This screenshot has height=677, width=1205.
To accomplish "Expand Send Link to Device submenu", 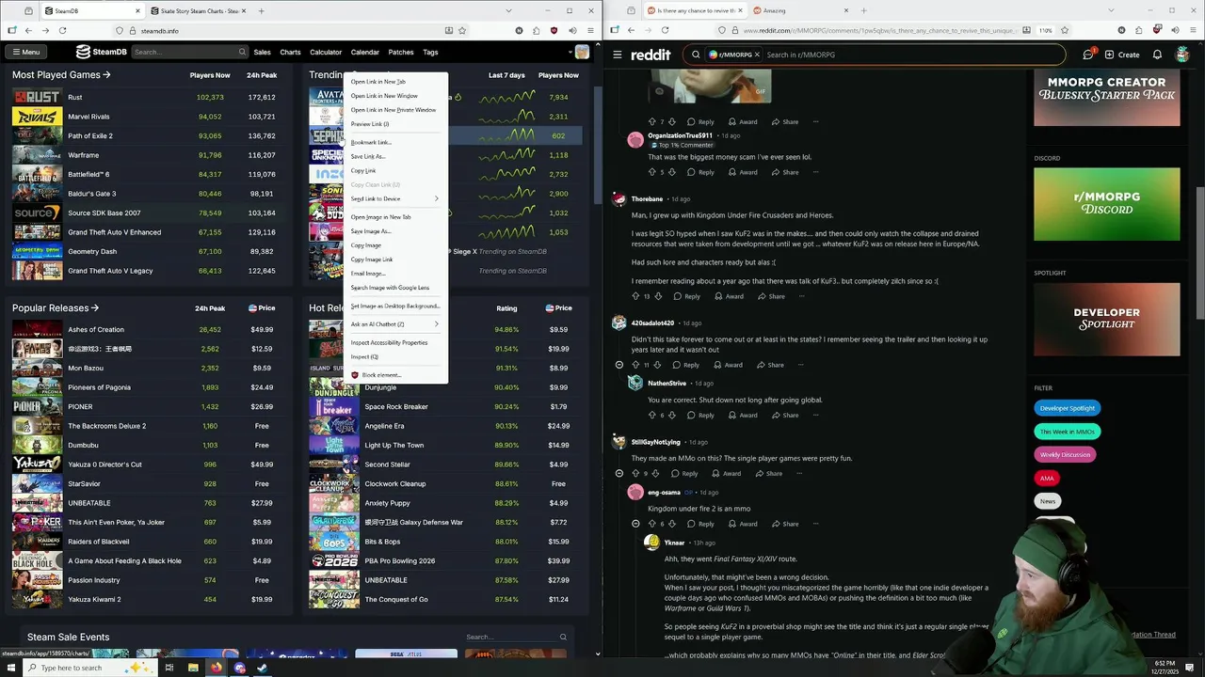I will (395, 198).
